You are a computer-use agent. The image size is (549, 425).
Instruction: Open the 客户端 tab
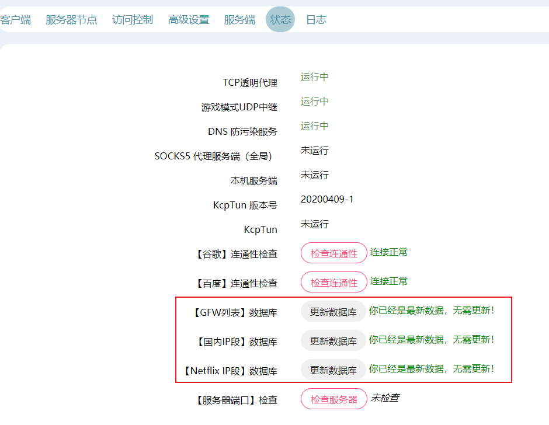tap(15, 20)
